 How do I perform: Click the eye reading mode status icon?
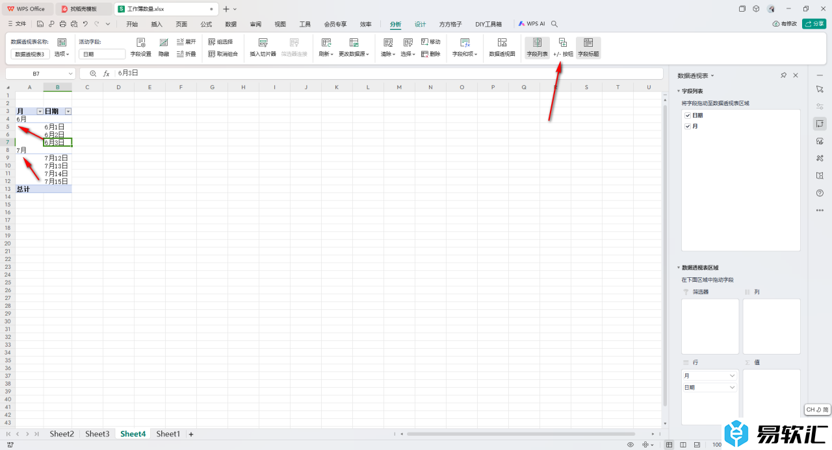630,445
